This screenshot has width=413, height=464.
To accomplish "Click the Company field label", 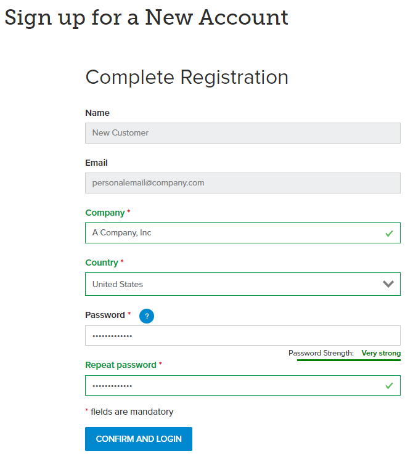I will pyautogui.click(x=105, y=213).
